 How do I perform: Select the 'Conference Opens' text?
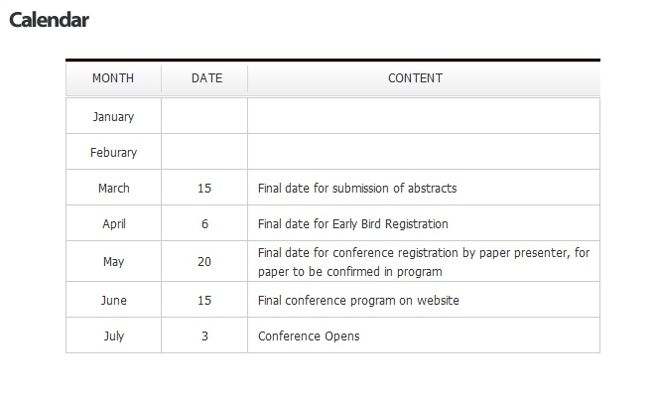pos(309,336)
